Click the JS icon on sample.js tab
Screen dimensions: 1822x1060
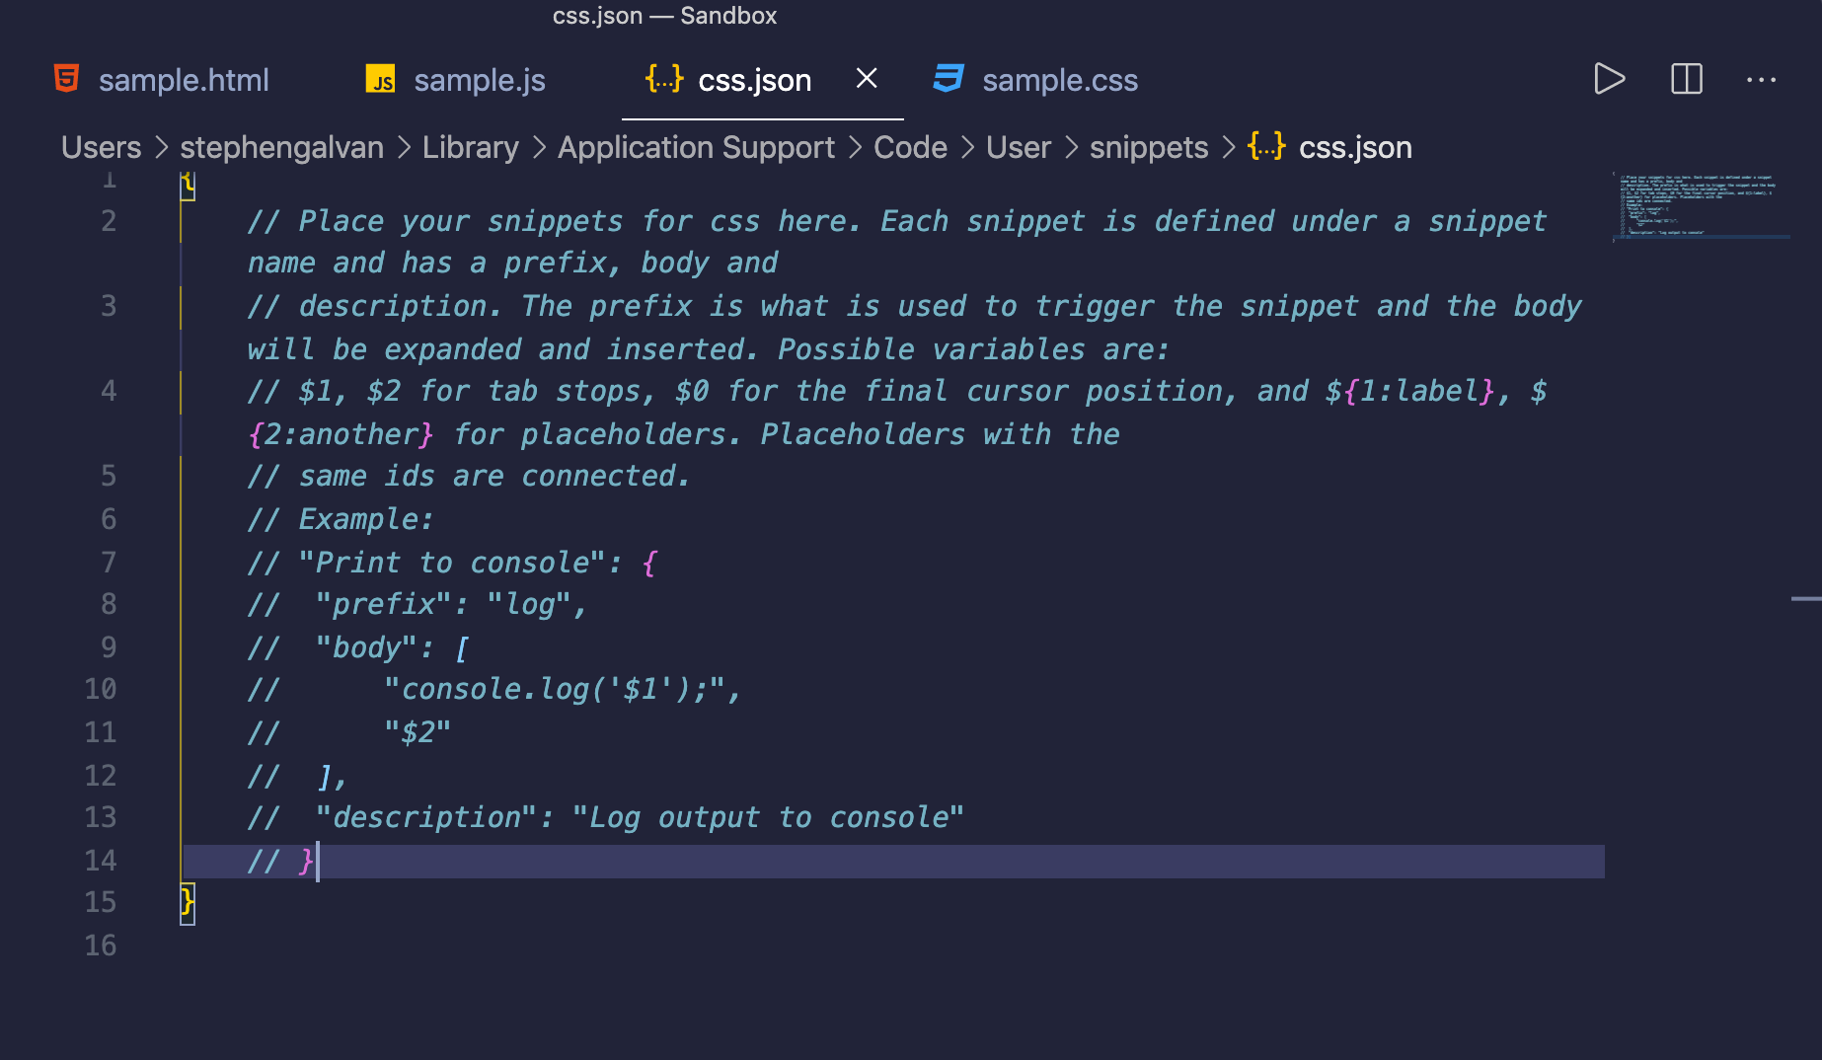(x=381, y=79)
